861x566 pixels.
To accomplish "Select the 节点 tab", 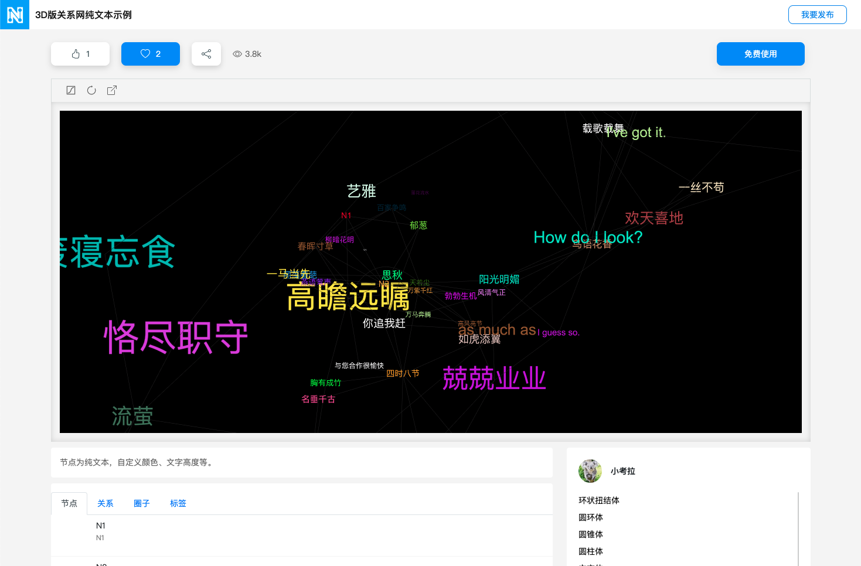I will tap(69, 503).
